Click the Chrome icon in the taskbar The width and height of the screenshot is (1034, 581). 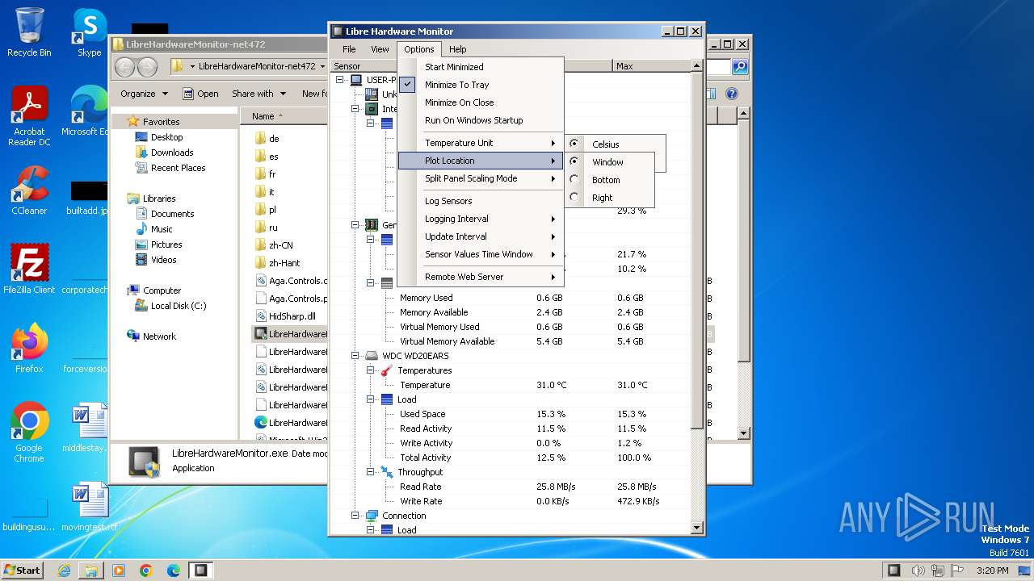pos(146,571)
